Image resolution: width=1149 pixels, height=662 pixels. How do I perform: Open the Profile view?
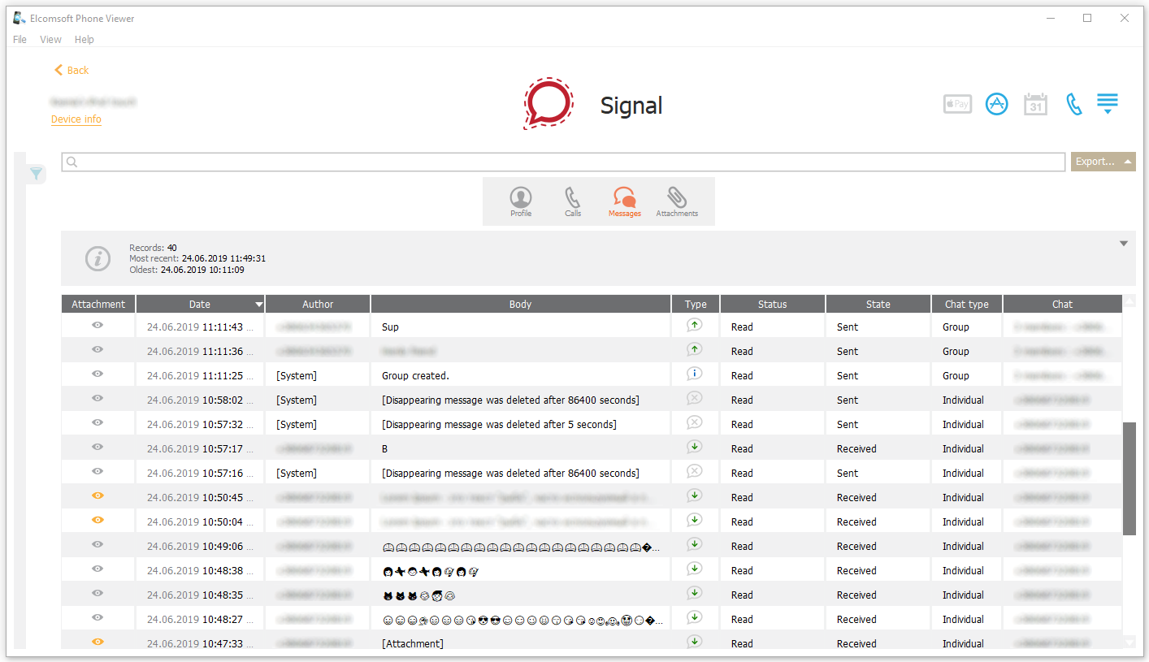click(x=521, y=201)
